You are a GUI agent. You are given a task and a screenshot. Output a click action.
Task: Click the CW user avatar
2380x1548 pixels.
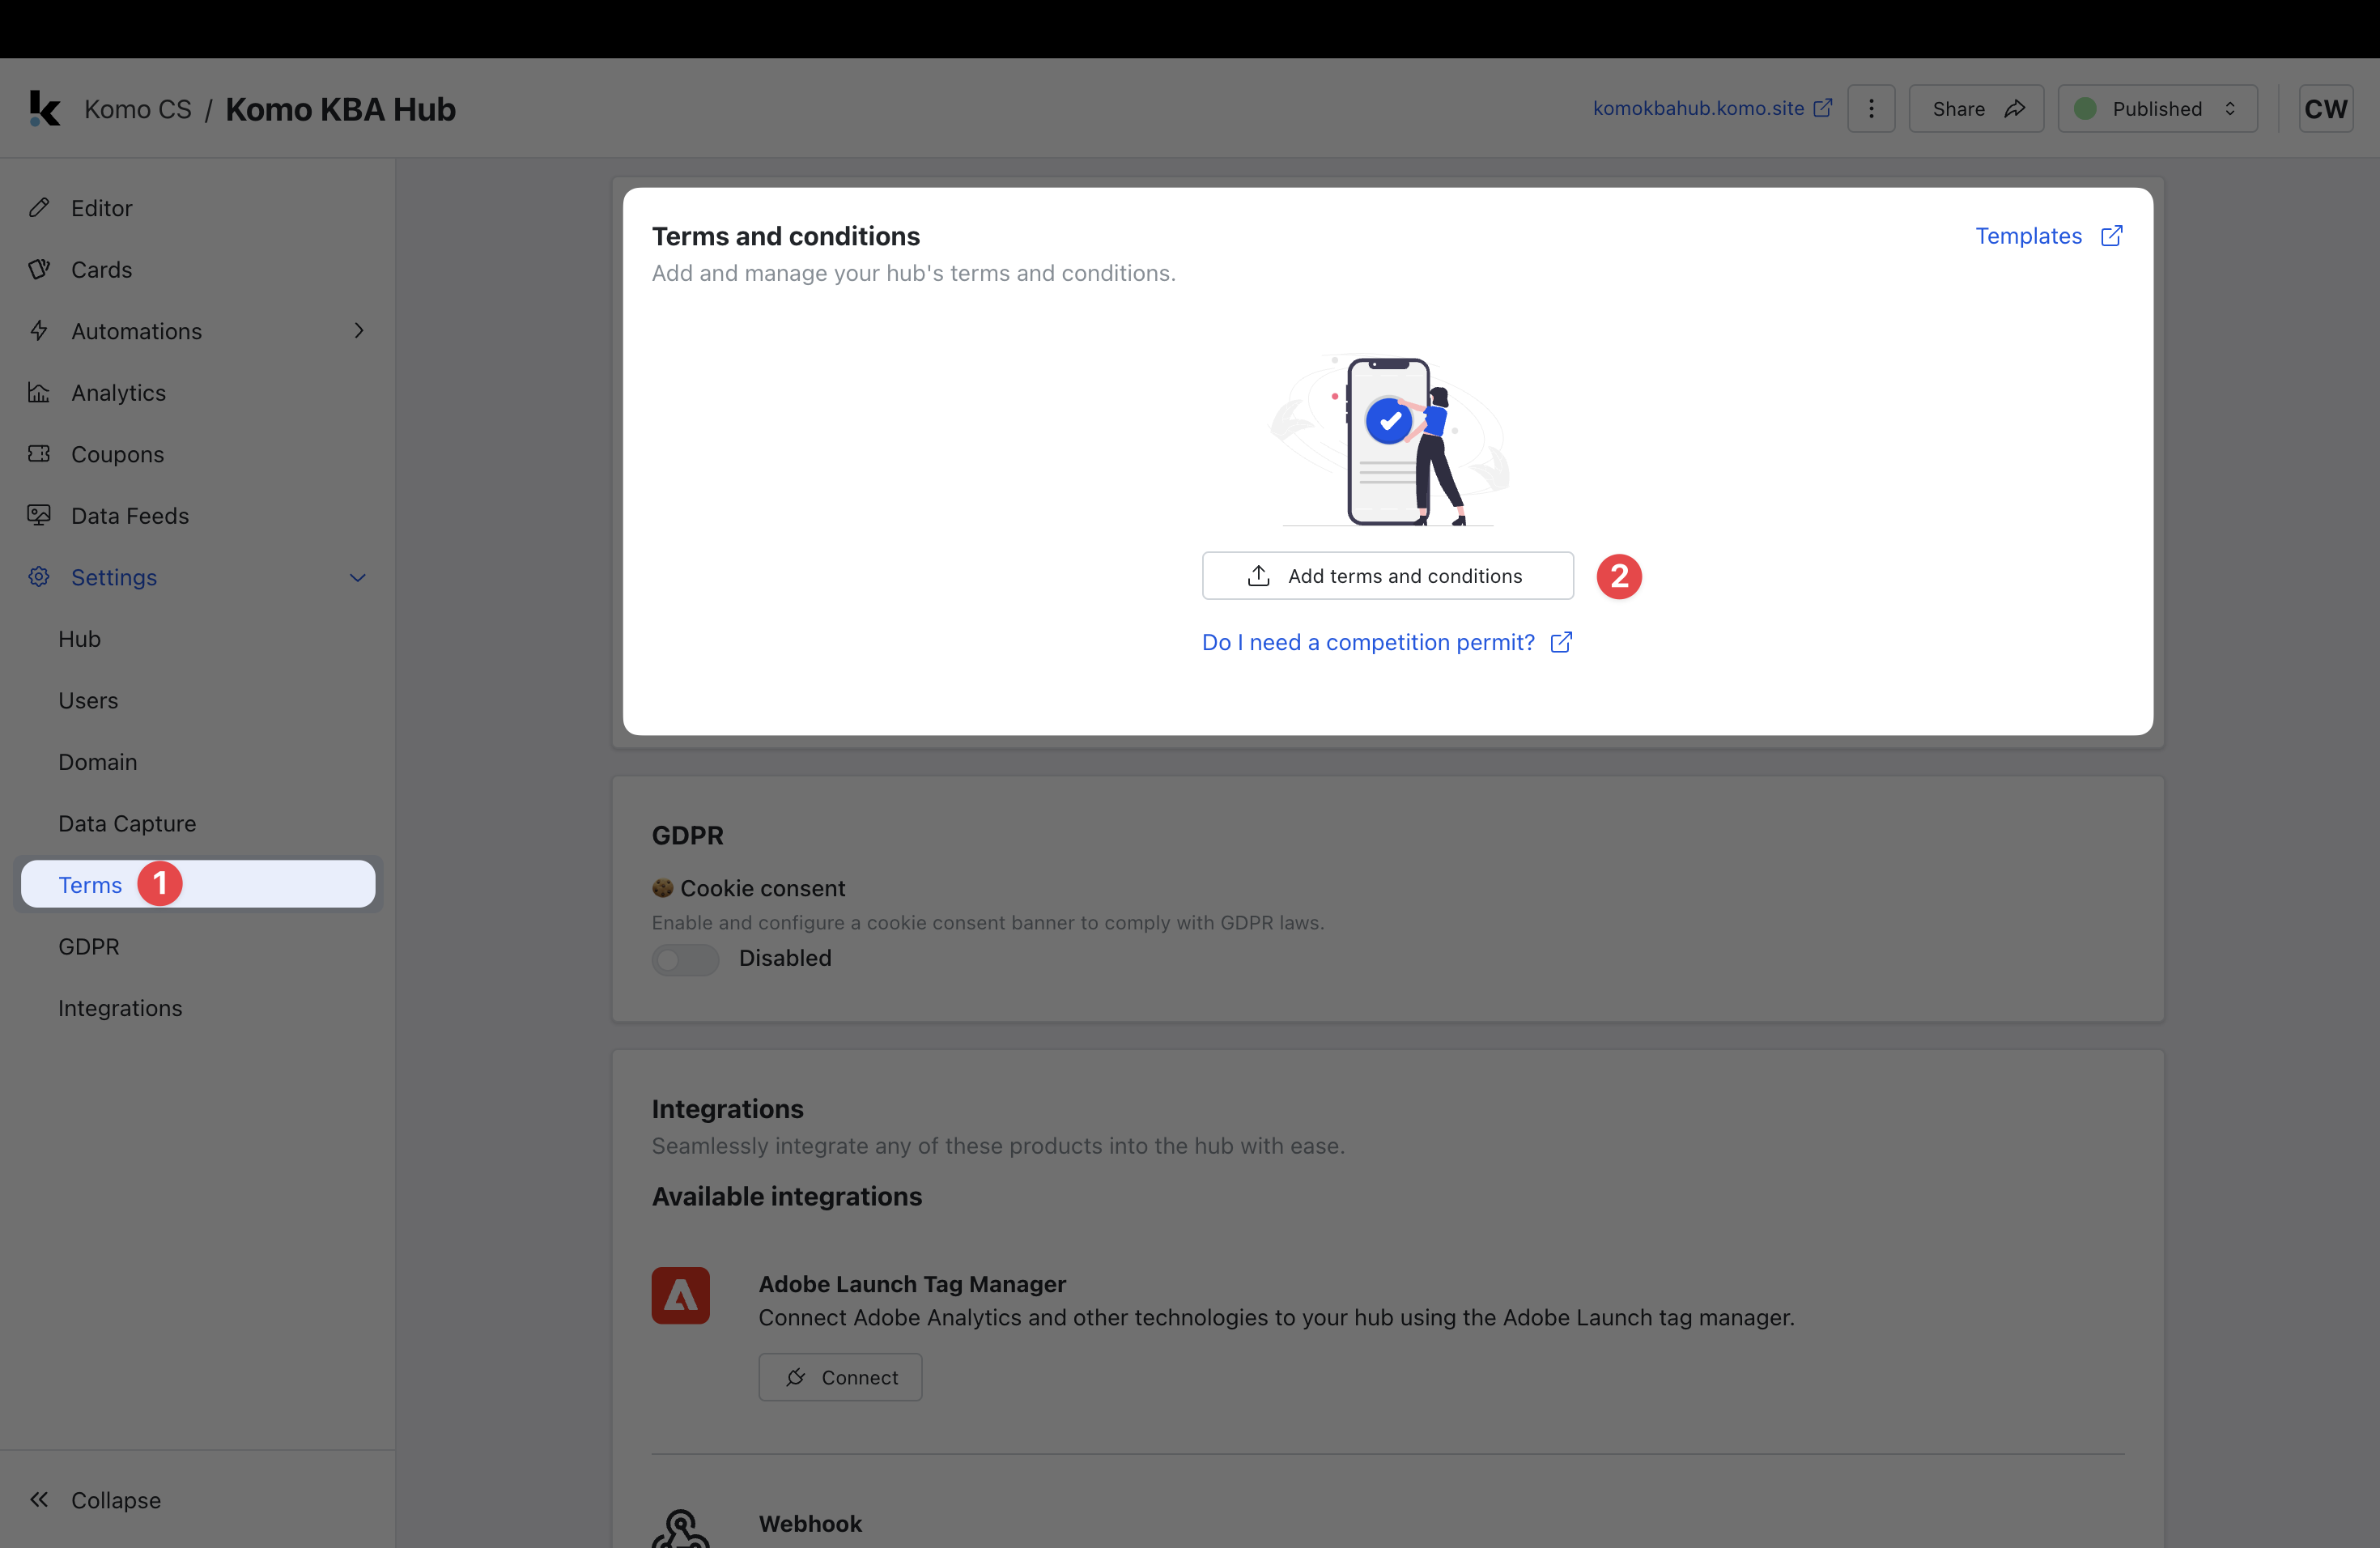coord(2325,108)
